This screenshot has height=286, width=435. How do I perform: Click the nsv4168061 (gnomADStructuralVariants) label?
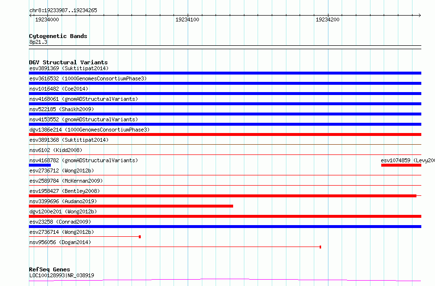[x=84, y=99]
